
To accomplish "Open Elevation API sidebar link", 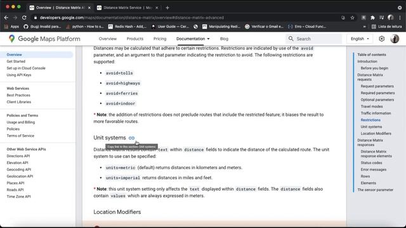I will [x=17, y=163].
